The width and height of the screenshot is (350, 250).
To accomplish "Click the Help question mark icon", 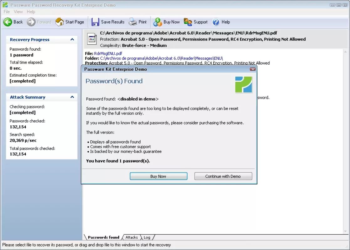I will 216,22.
